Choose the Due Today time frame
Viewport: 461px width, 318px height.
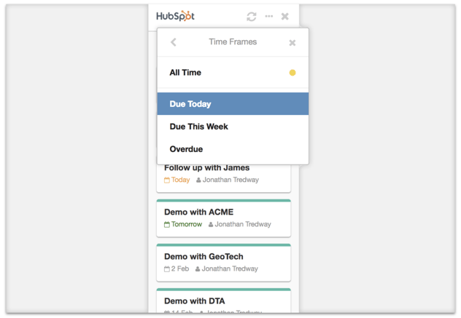(x=190, y=104)
